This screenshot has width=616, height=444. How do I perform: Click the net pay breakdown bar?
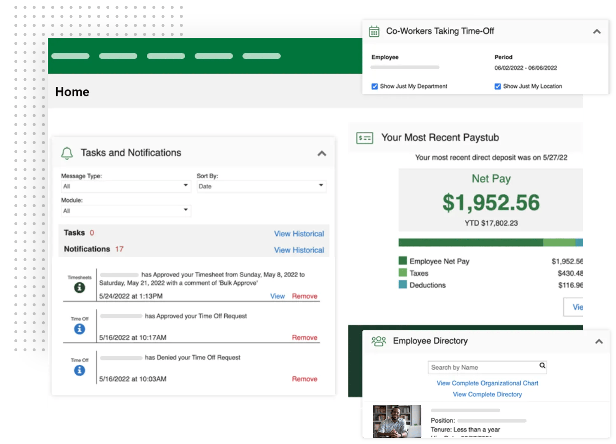coord(491,243)
